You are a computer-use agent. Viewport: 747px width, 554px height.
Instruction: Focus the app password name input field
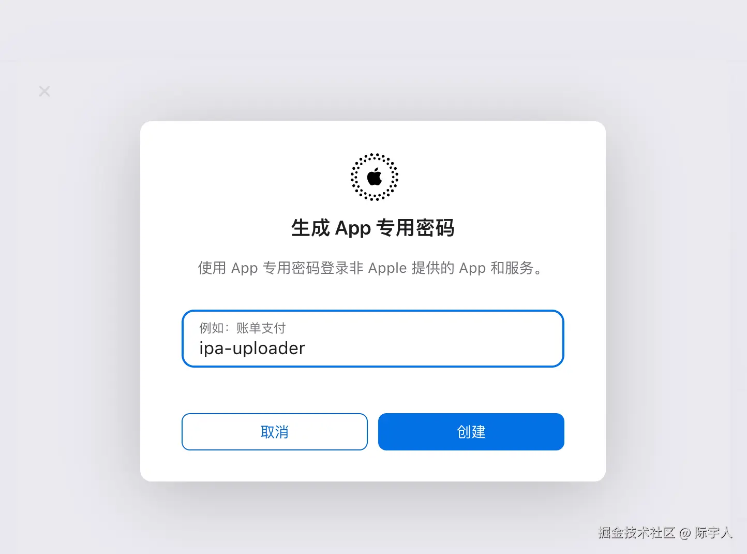point(373,339)
